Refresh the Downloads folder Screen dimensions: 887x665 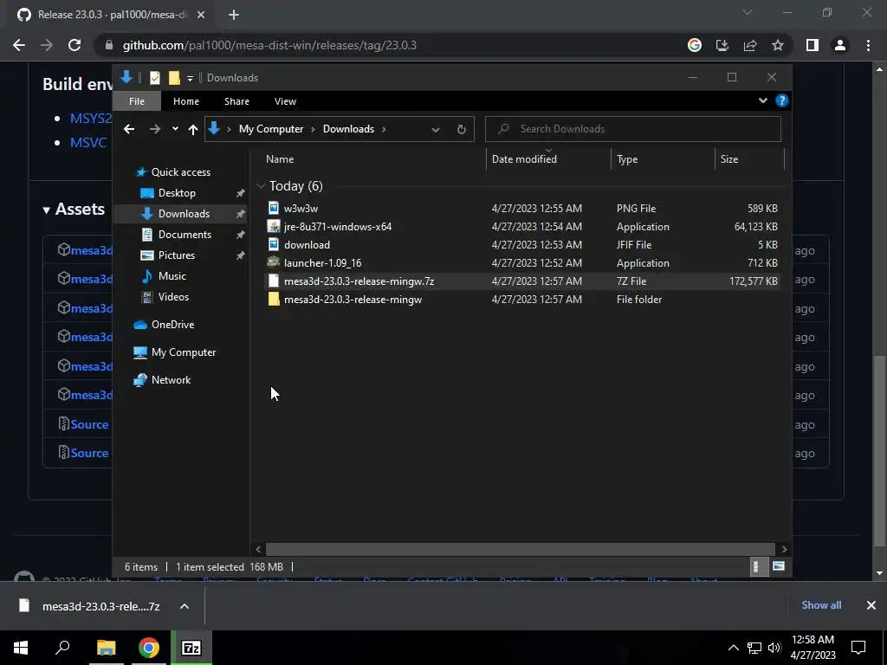click(x=462, y=130)
